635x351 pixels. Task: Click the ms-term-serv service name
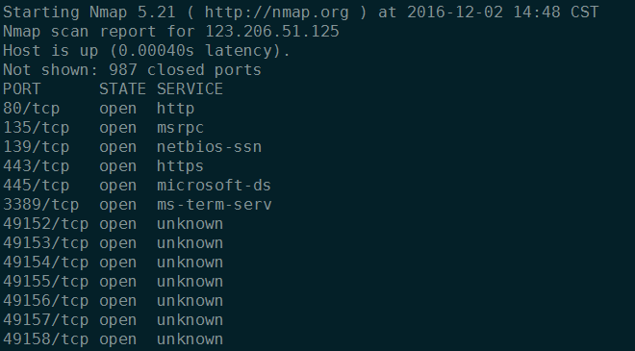[x=215, y=205]
